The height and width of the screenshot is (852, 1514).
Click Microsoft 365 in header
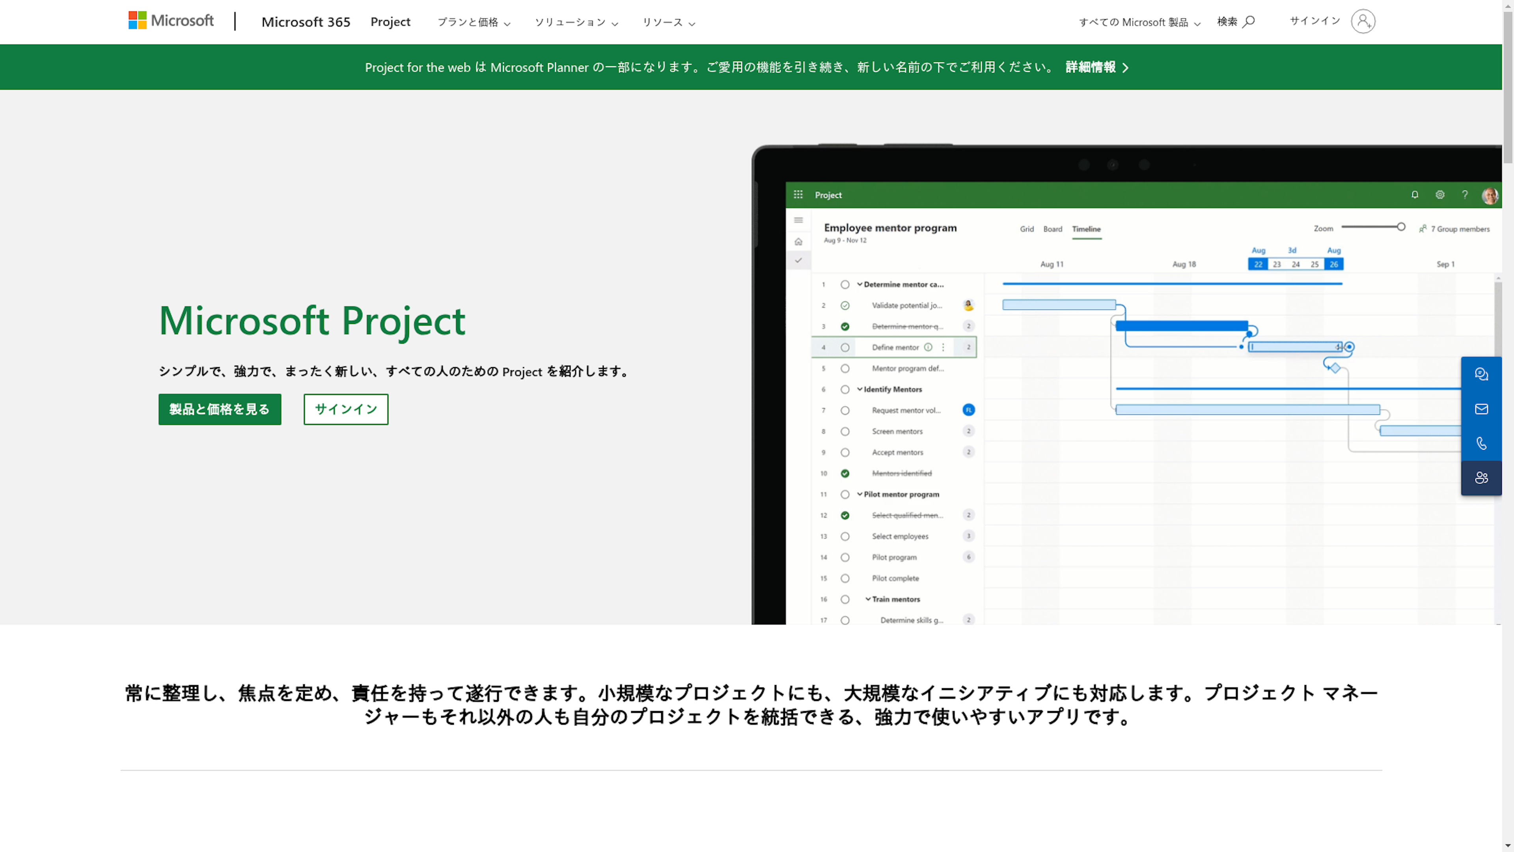pos(306,22)
